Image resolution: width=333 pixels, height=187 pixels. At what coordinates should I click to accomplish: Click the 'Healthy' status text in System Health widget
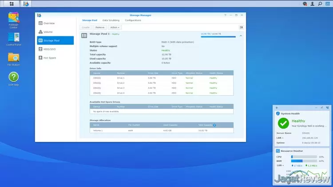(298, 121)
